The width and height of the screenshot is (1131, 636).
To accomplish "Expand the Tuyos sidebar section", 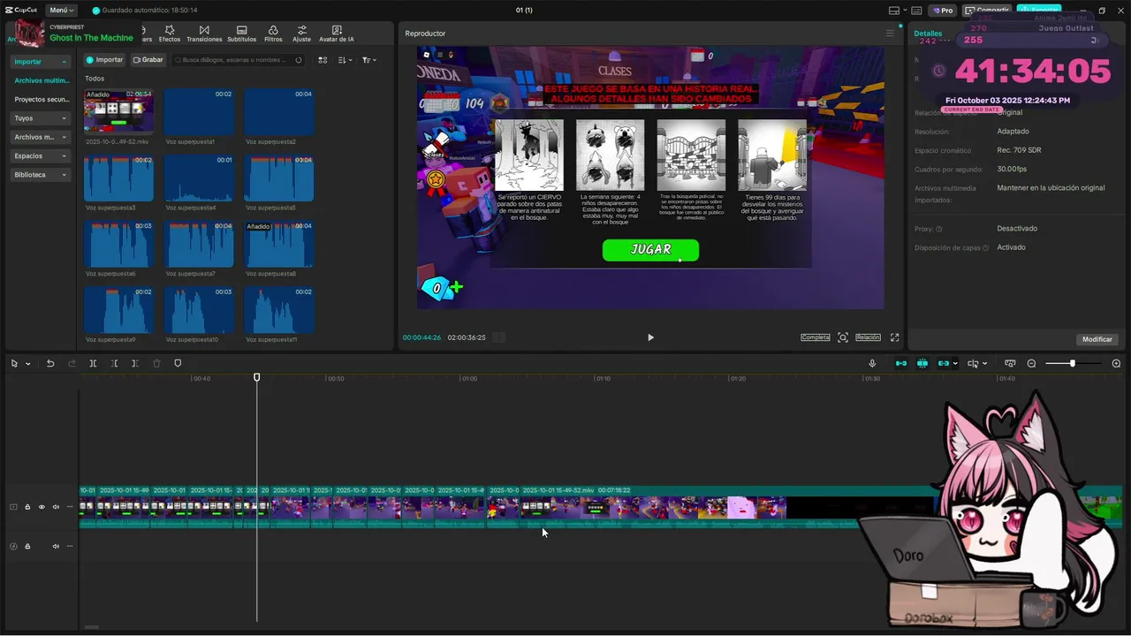I will point(41,117).
